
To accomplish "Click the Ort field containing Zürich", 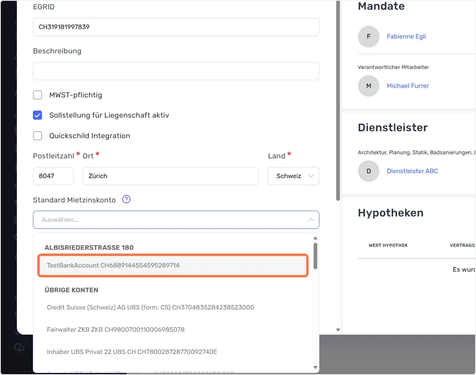I will (171, 176).
